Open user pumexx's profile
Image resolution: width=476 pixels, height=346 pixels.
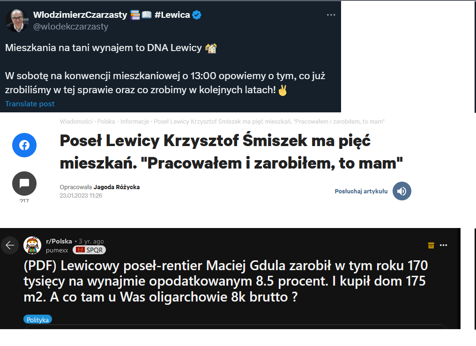point(57,250)
